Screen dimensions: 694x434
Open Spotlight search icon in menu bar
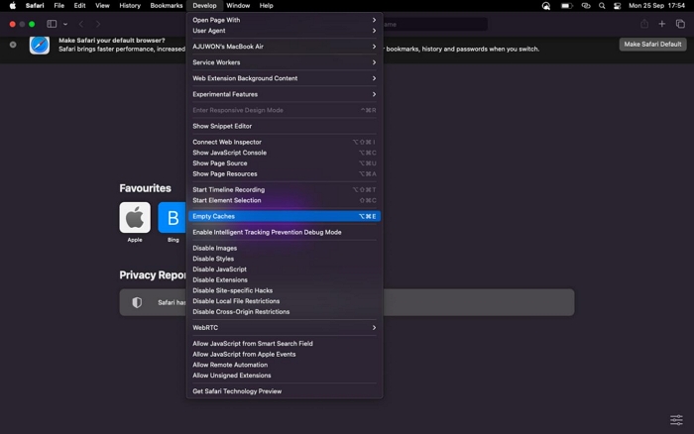coord(602,6)
